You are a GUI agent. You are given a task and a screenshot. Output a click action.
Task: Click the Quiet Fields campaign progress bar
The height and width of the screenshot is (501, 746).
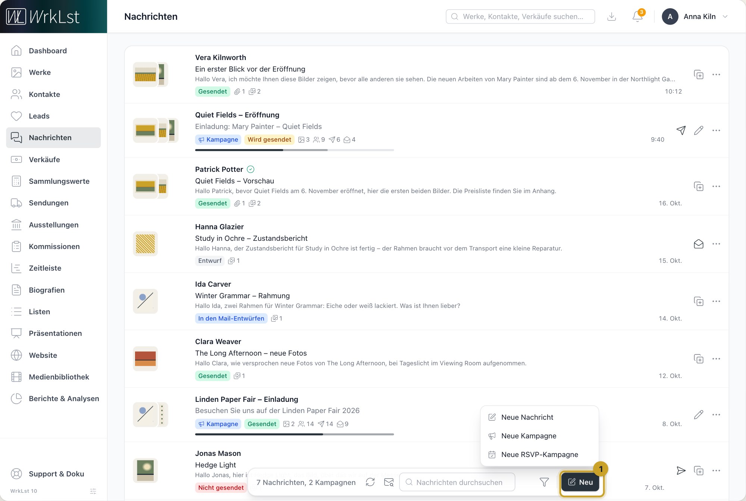[x=294, y=150]
